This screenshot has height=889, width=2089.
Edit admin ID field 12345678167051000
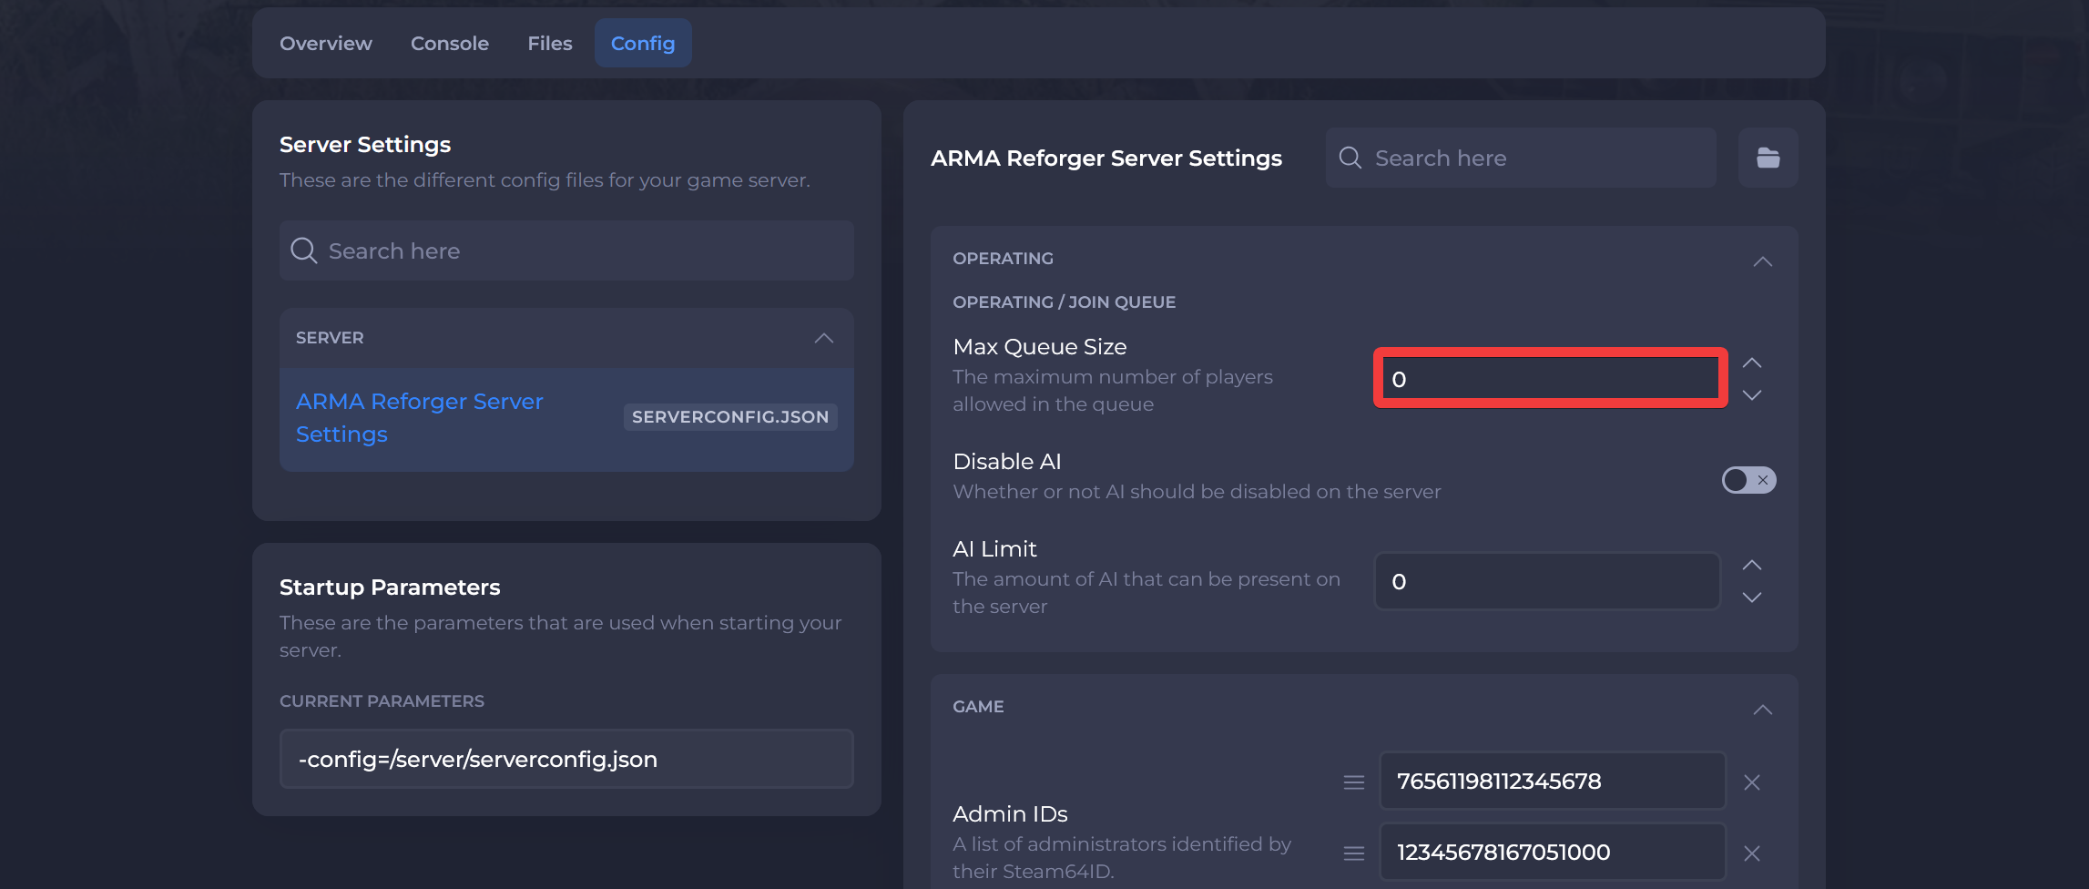[1553, 852]
